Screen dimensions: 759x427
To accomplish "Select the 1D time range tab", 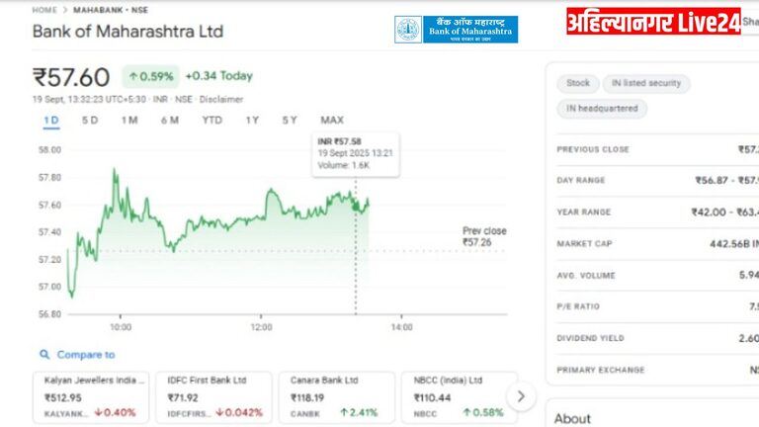I will (51, 121).
